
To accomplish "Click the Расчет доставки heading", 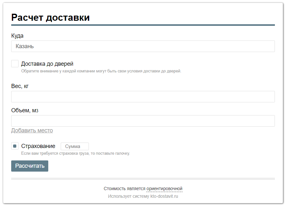I will point(51,18).
